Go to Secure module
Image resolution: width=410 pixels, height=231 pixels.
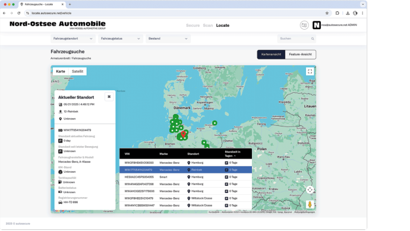[x=193, y=26]
